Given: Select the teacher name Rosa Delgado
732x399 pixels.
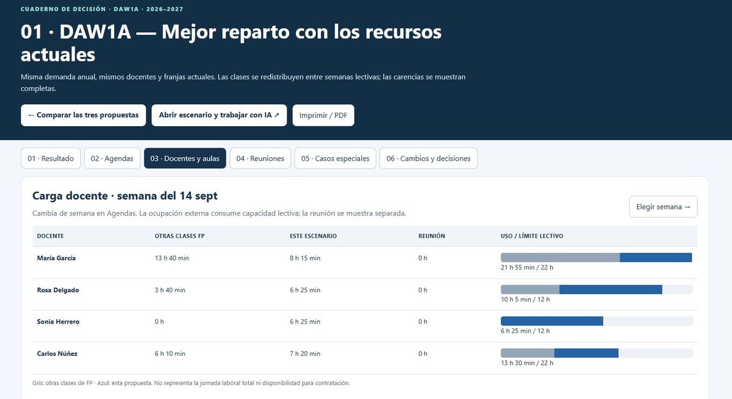Looking at the screenshot, I should (x=58, y=290).
